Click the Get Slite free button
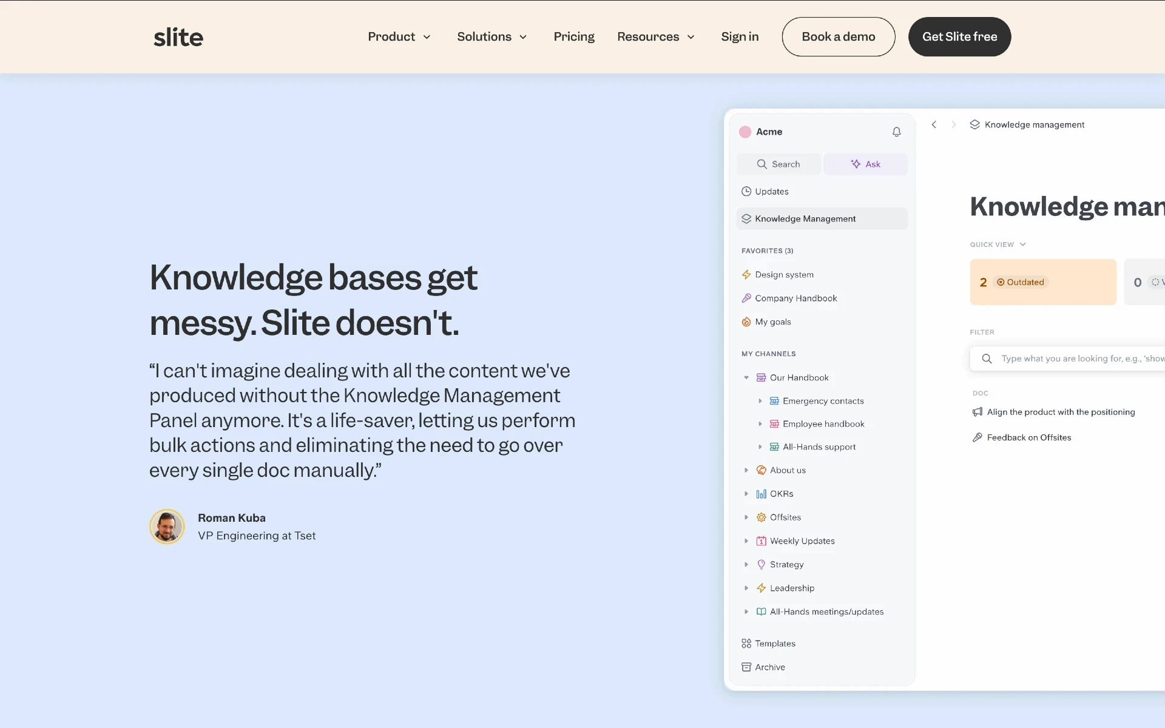Image resolution: width=1165 pixels, height=728 pixels. [x=959, y=36]
